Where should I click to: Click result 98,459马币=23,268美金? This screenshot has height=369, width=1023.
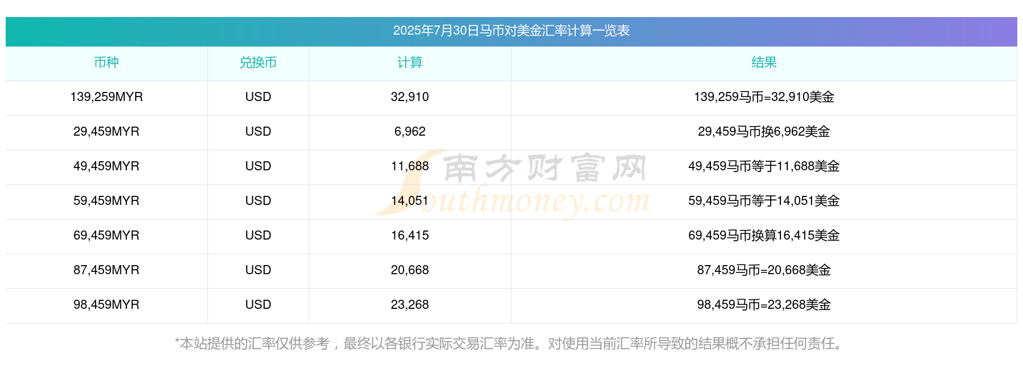coord(764,305)
